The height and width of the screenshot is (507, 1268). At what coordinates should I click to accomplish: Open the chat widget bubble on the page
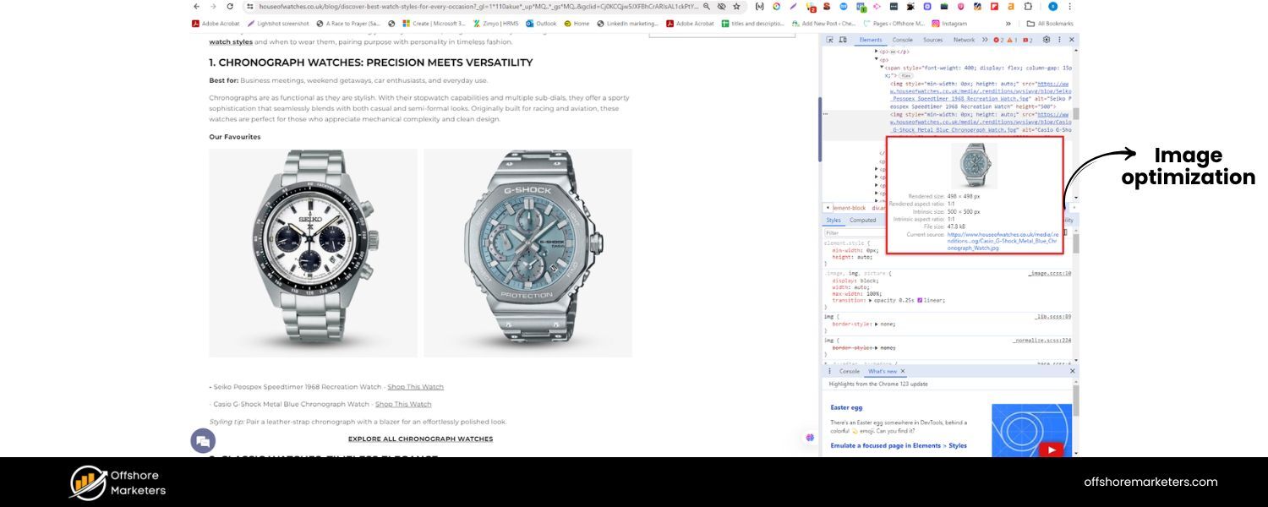pos(203,440)
